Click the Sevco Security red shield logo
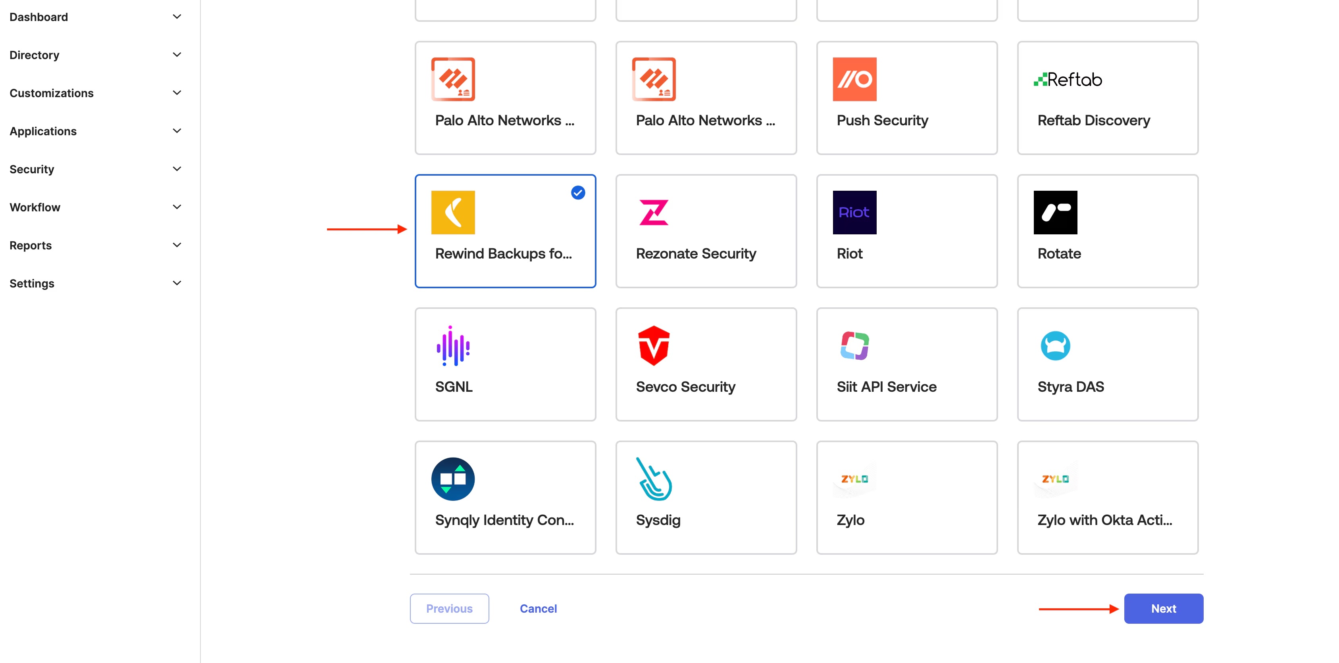This screenshot has height=663, width=1339. click(654, 346)
